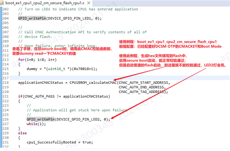Place cursor on empty line 217
230x151 pixels.
(x=120, y=78)
